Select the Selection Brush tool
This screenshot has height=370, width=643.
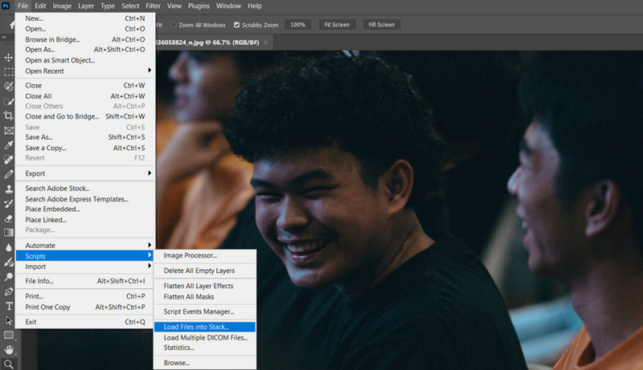pyautogui.click(x=9, y=87)
